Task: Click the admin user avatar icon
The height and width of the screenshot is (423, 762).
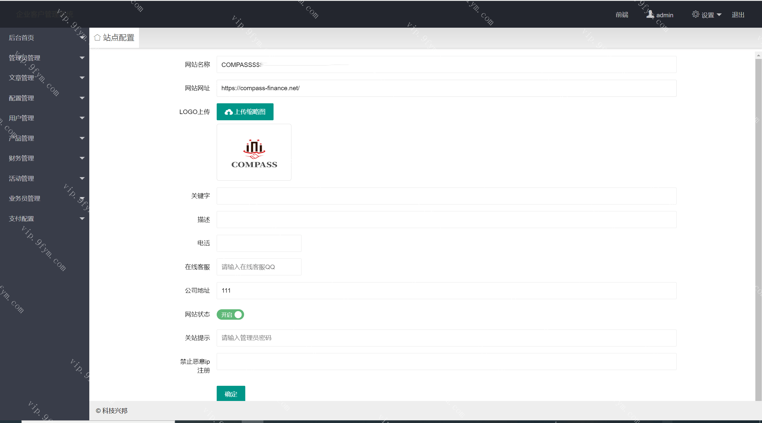Action: click(x=650, y=14)
